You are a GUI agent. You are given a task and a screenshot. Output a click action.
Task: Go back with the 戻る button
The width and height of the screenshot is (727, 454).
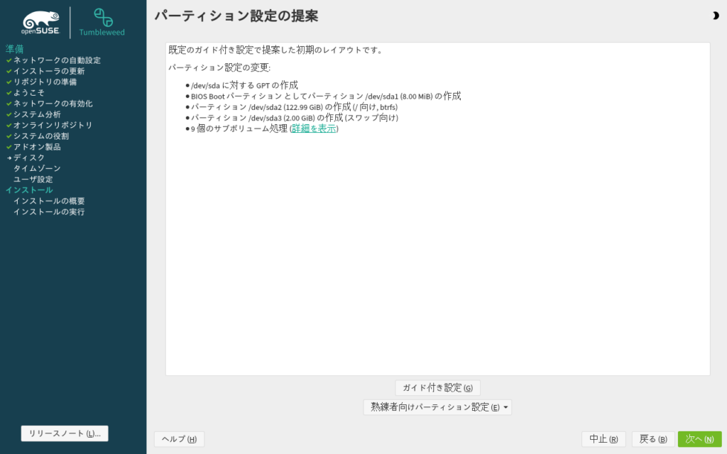pos(652,439)
